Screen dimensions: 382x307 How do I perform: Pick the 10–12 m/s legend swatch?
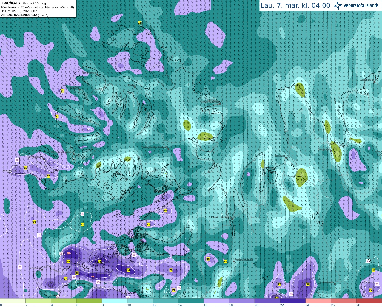[x=140, y=301]
